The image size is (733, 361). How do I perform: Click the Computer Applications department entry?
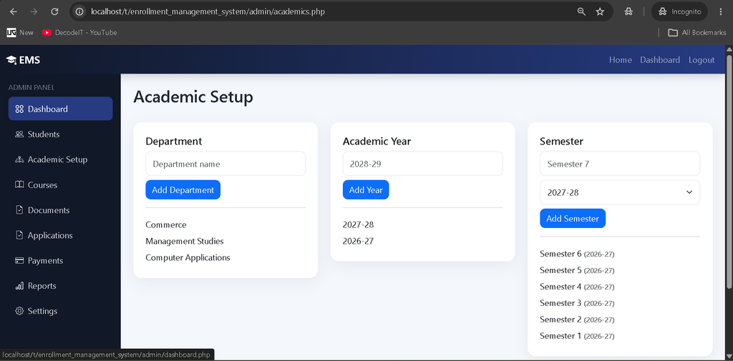tap(188, 258)
